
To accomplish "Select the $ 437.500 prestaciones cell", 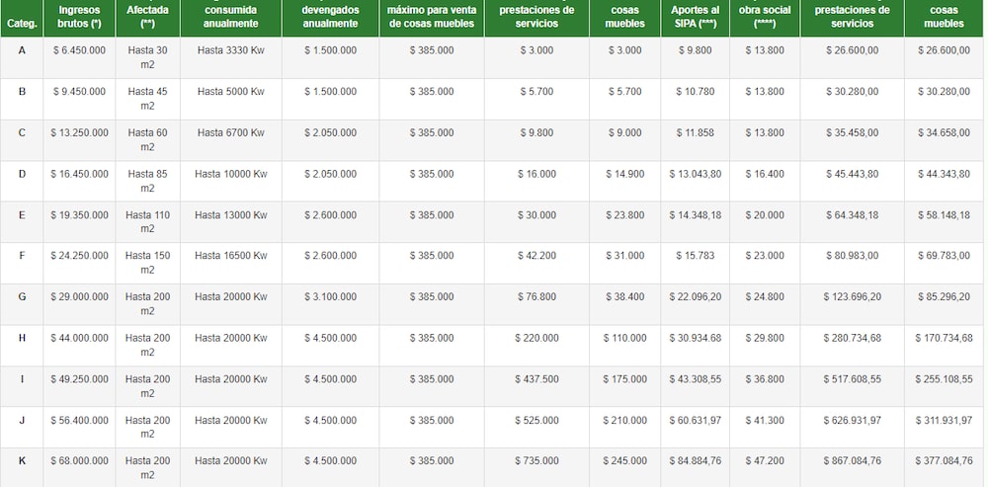I will 535,379.
